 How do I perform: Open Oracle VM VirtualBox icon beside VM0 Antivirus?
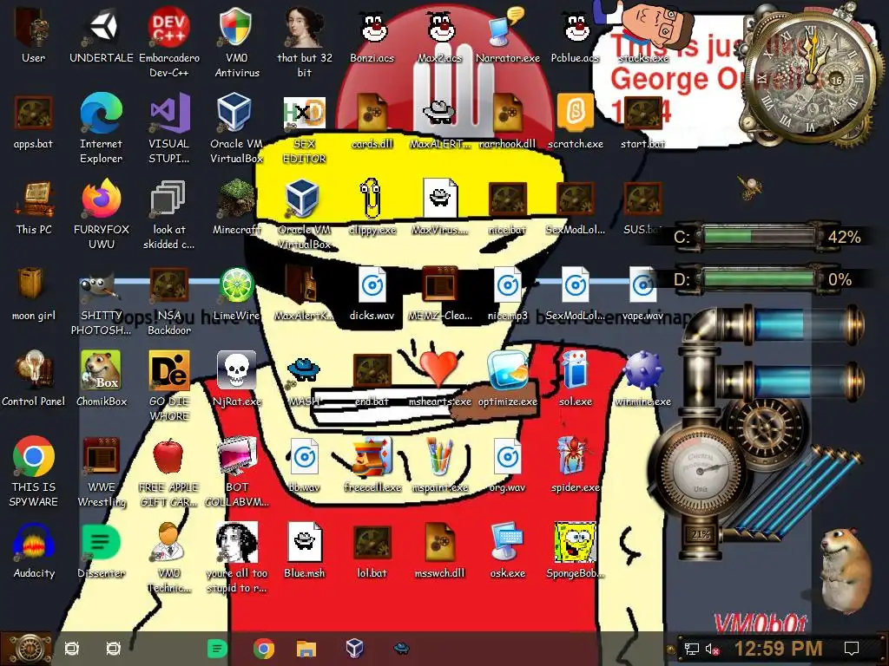click(234, 114)
